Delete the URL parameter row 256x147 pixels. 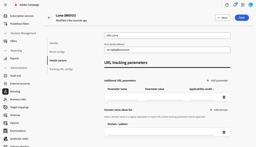pos(224,97)
